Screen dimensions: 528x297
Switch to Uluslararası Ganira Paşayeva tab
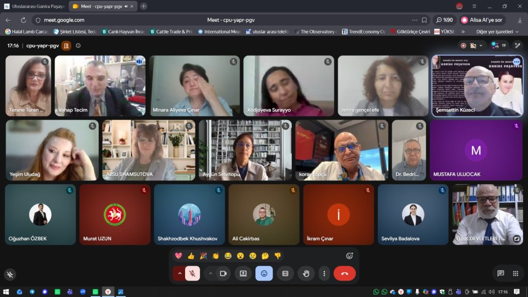tap(35, 6)
